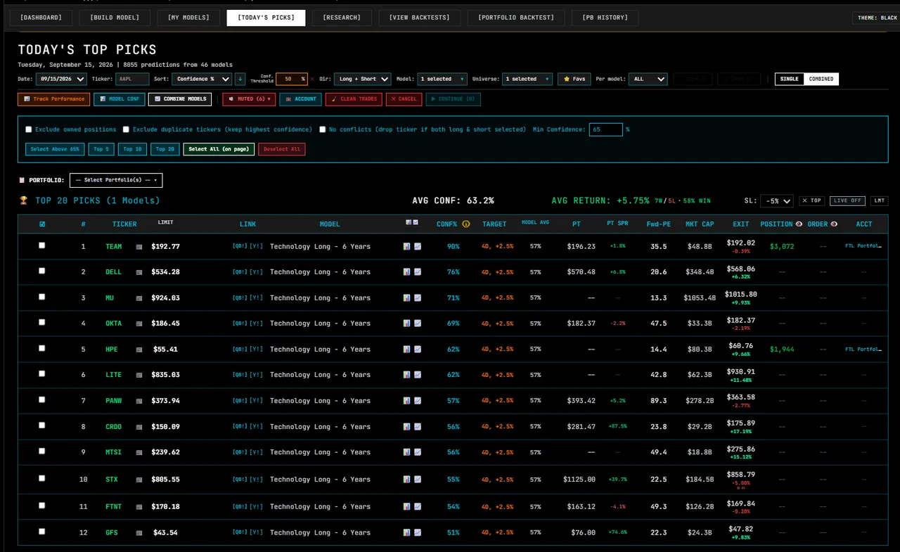Open the line chart icon for DELL
This screenshot has width=900, height=552.
pos(418,272)
